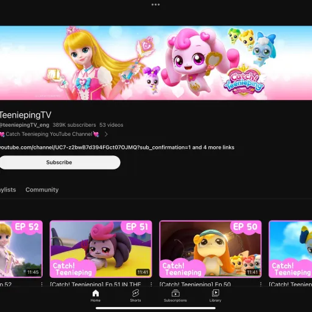312x312 pixels.
Task: Switch to the Playlists tab
Action: pos(8,190)
